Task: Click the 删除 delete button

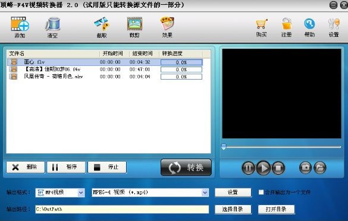Action: pyautogui.click(x=26, y=167)
